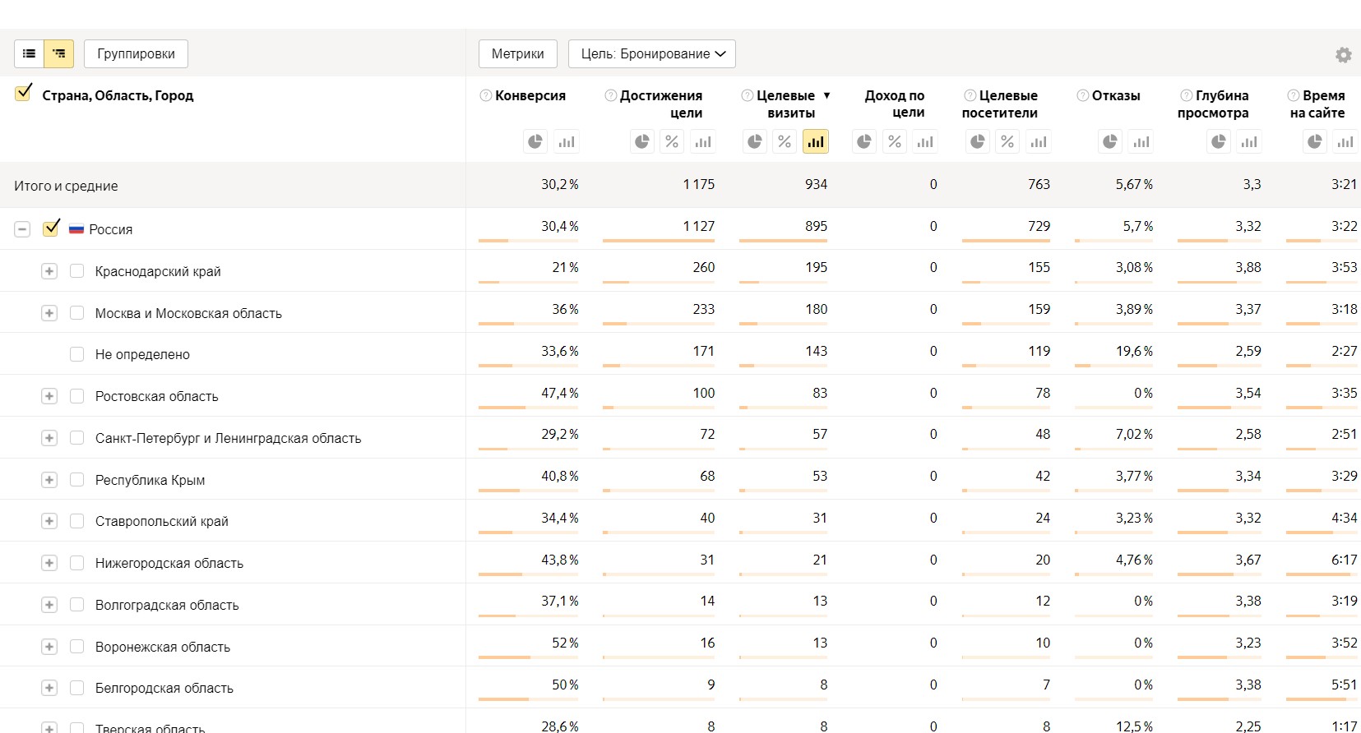1361x733 pixels.
Task: Toggle the Страна, Область, Город header checkbox
Action: tap(23, 94)
